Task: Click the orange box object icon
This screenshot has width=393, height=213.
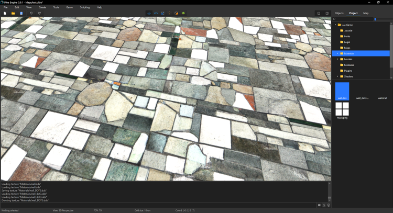Action: pos(177,13)
